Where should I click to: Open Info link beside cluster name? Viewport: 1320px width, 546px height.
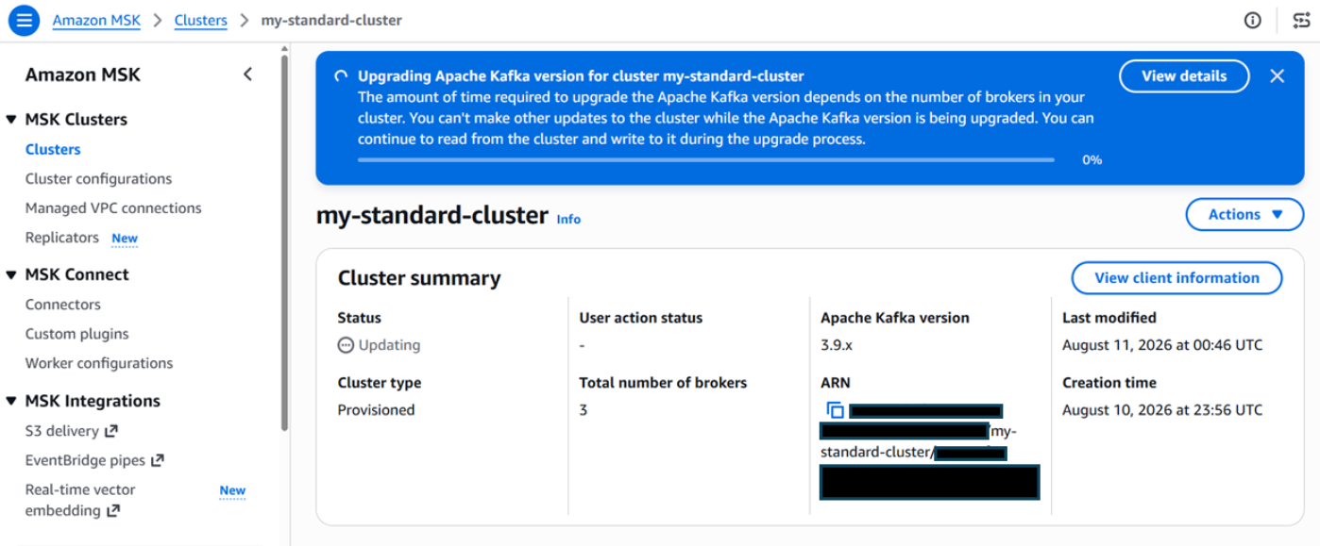[x=568, y=219]
